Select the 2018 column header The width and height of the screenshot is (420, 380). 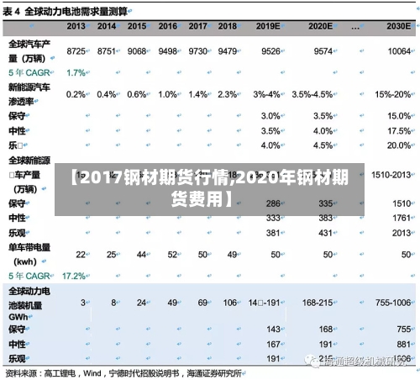(x=228, y=26)
